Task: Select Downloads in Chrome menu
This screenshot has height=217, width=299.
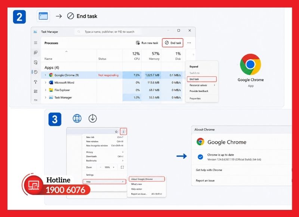Action: [x=105, y=156]
